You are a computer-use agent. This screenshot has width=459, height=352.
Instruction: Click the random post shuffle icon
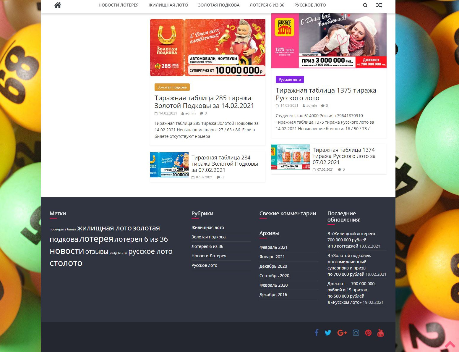[x=379, y=5]
